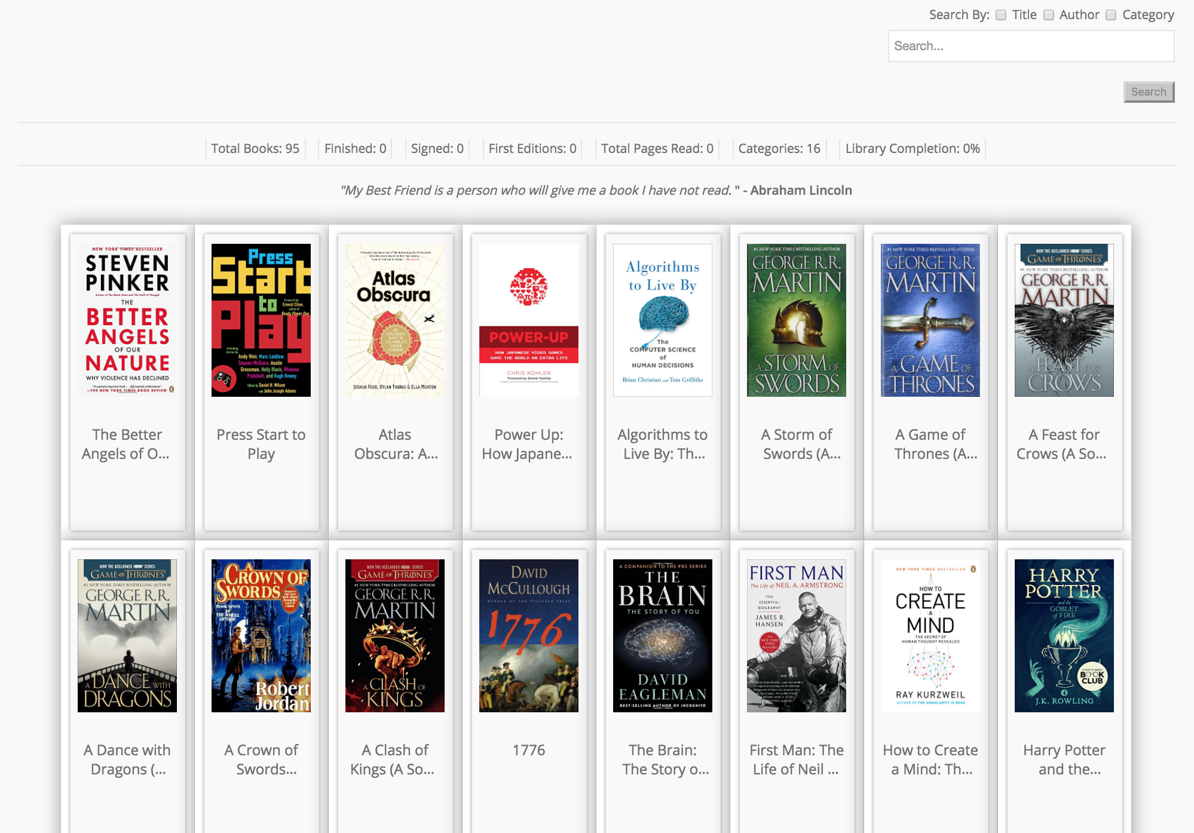Open the 1776 book cover
This screenshot has height=833, width=1194.
point(529,635)
